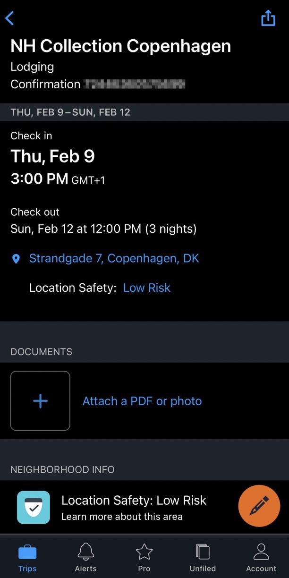Screen dimensions: 289x578
Task: Tap the Thu, Feb 9 check-in date
Action: click(52, 156)
